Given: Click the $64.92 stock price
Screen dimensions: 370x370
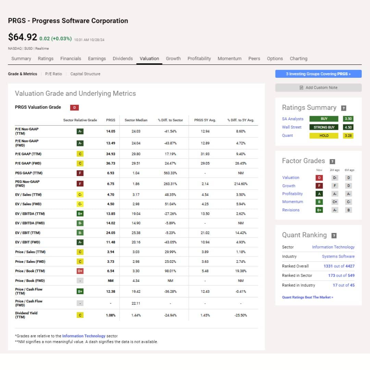Looking at the screenshot, I should click(x=22, y=37).
